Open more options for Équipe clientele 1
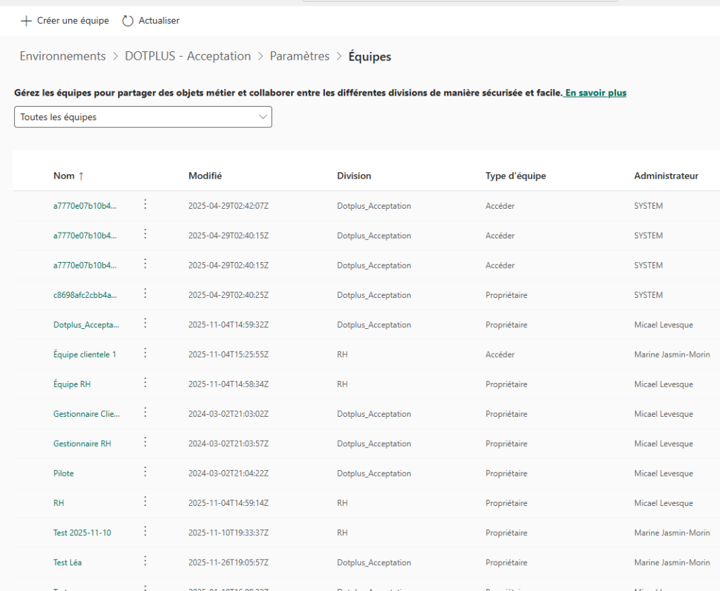The image size is (720, 591). click(x=146, y=353)
